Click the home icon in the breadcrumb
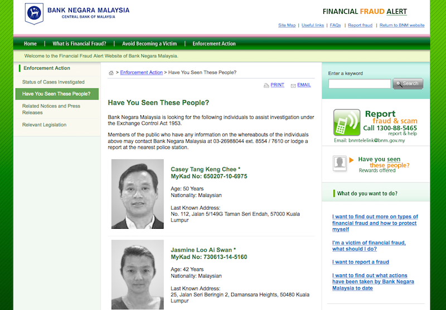Image resolution: width=446 pixels, height=310 pixels. [111, 73]
